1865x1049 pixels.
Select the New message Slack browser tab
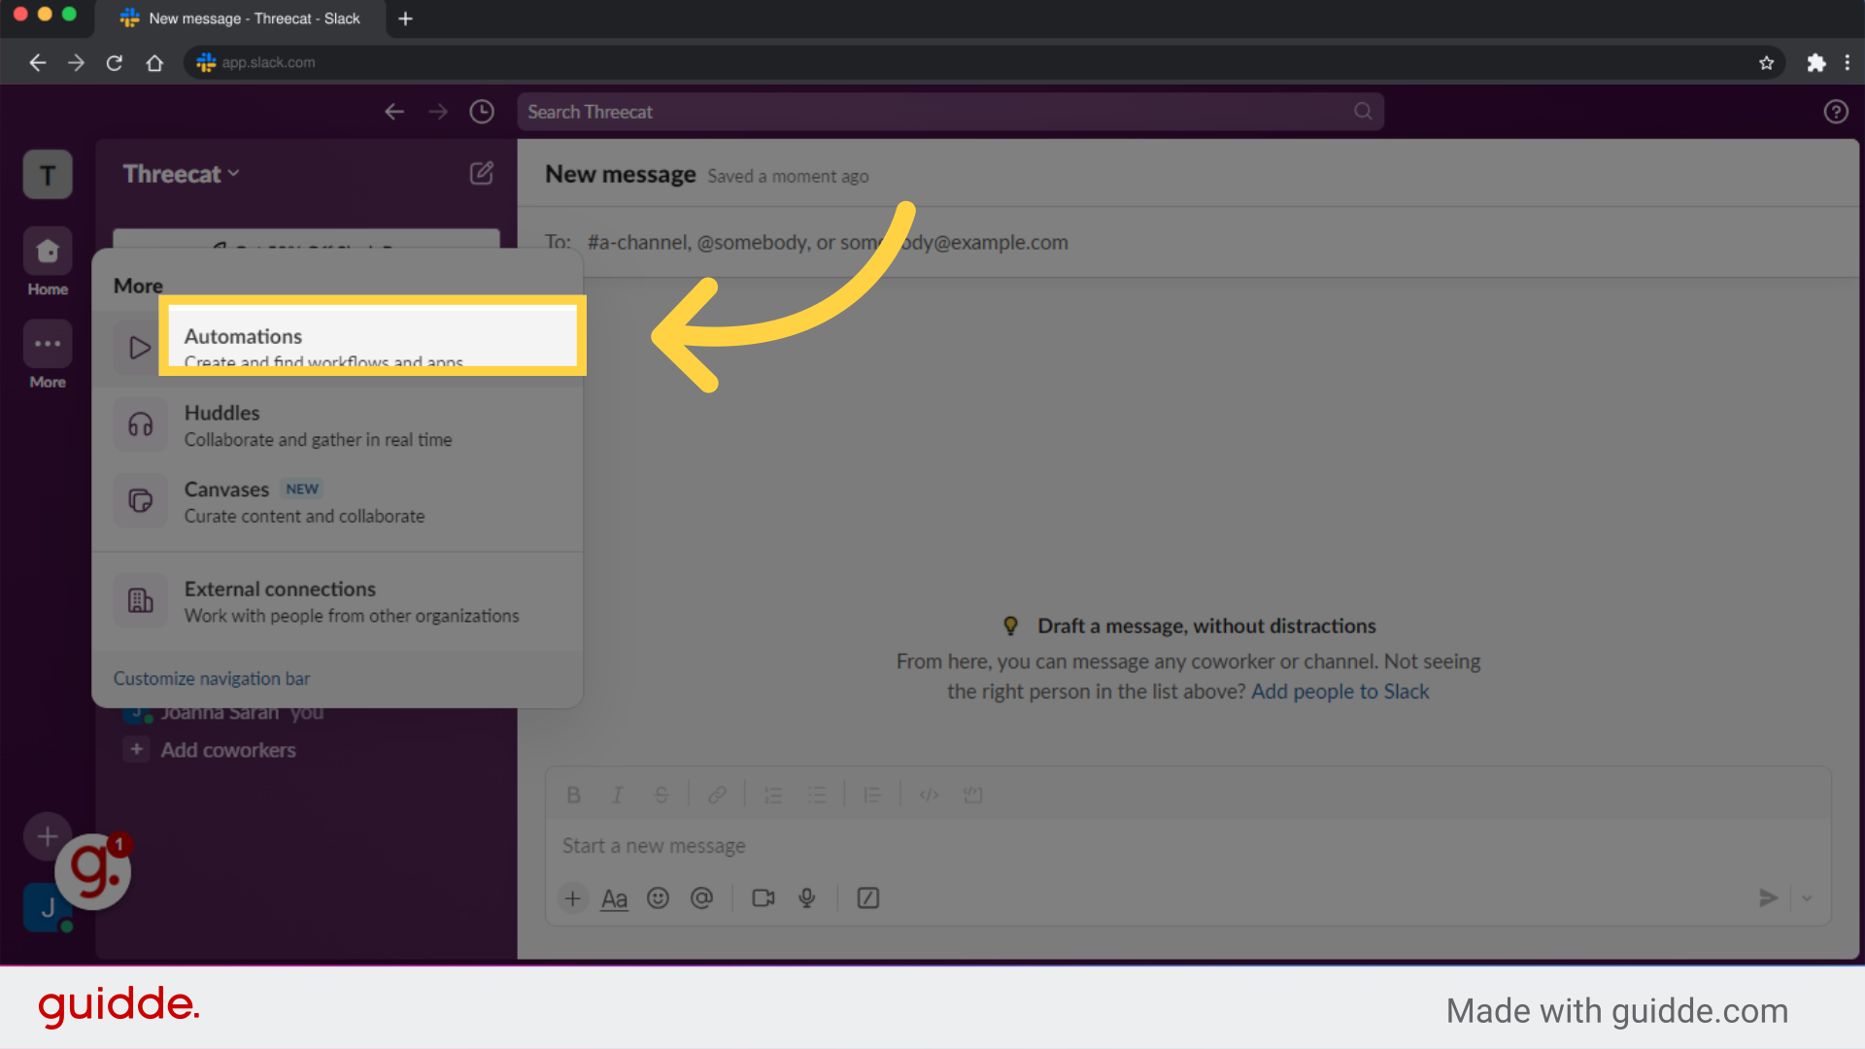coord(241,18)
